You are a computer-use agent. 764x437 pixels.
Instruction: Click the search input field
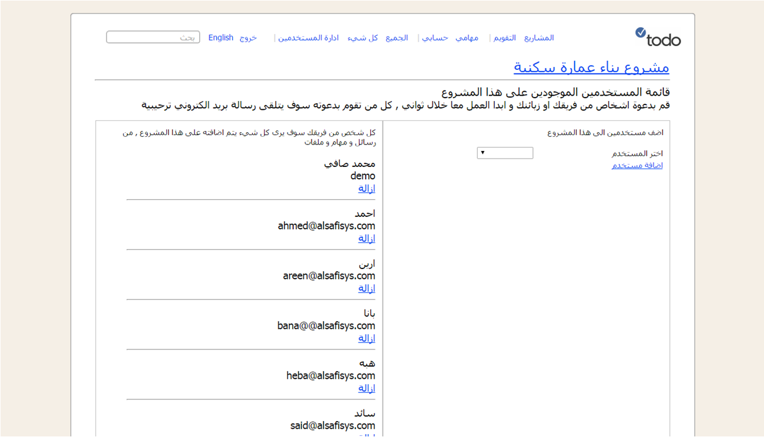(153, 38)
